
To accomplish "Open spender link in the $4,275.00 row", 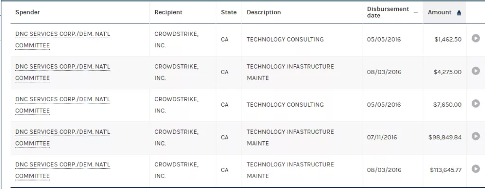I will (x=63, y=72).
